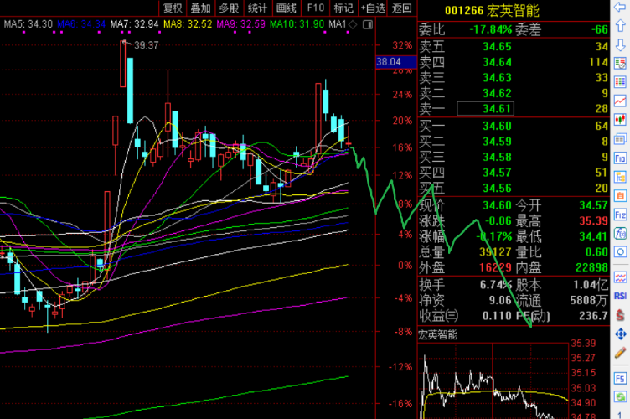Select the RSI indicator icon
The width and height of the screenshot is (630, 419).
(620, 296)
